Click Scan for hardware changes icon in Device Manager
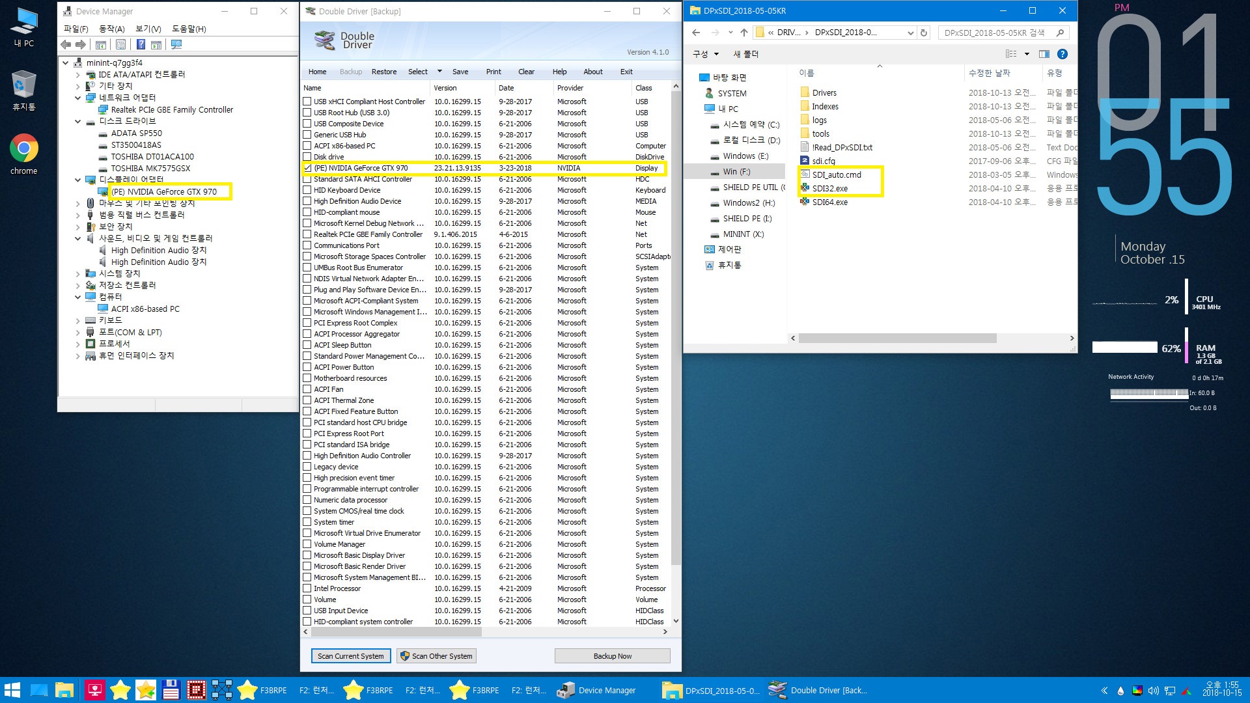This screenshot has height=703, width=1250. click(x=176, y=45)
